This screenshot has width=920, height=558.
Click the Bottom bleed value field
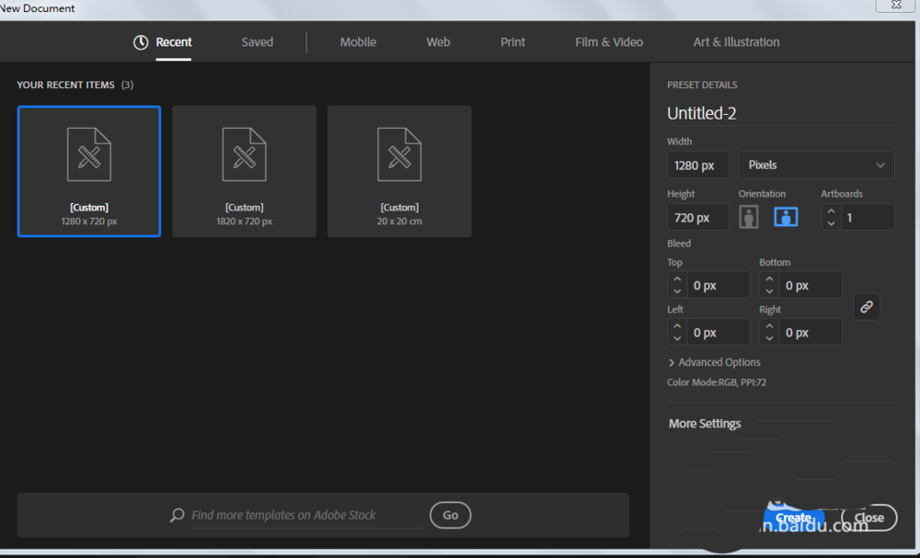(810, 286)
